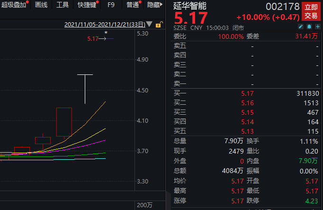Click the 卖一 row label
Viewport: 323px width, 210px height.
click(x=180, y=84)
